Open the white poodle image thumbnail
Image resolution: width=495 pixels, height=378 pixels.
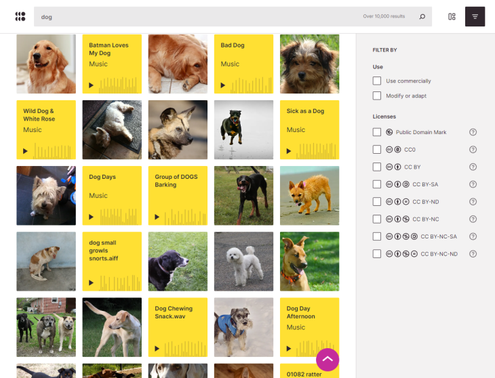243,261
